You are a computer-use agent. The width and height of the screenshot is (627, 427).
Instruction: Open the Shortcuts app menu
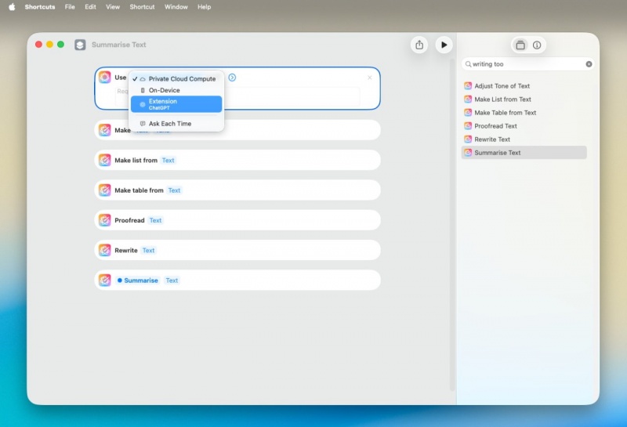(40, 7)
